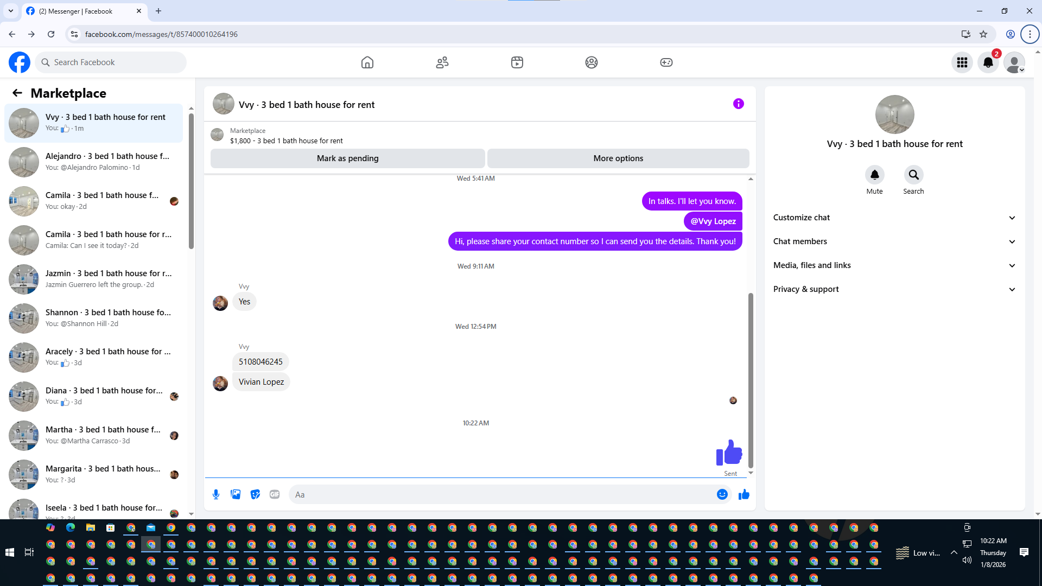Reload the page

click(51, 34)
